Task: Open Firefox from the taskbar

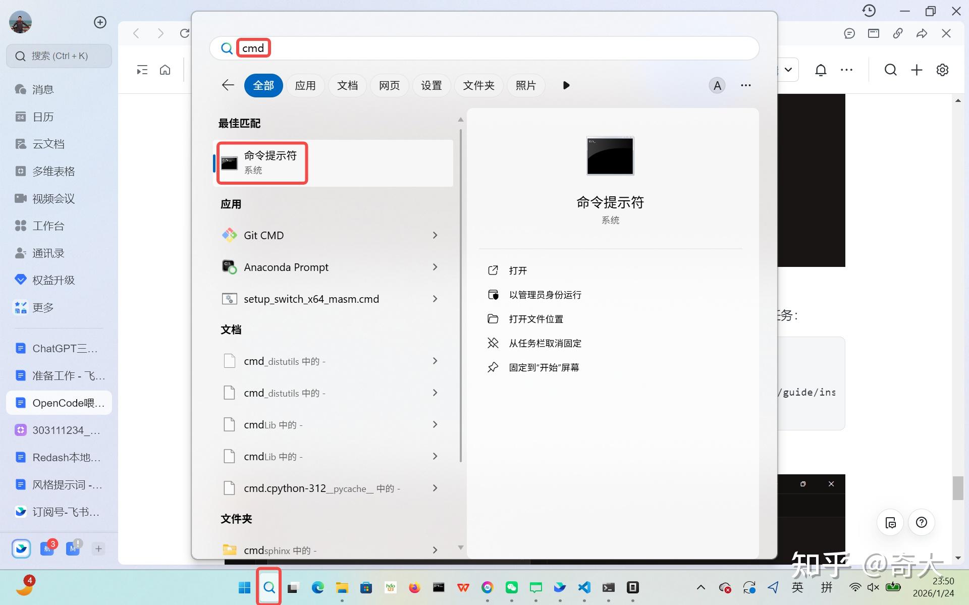Action: click(414, 587)
